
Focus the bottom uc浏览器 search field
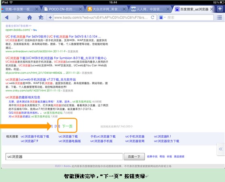click(x=64, y=157)
